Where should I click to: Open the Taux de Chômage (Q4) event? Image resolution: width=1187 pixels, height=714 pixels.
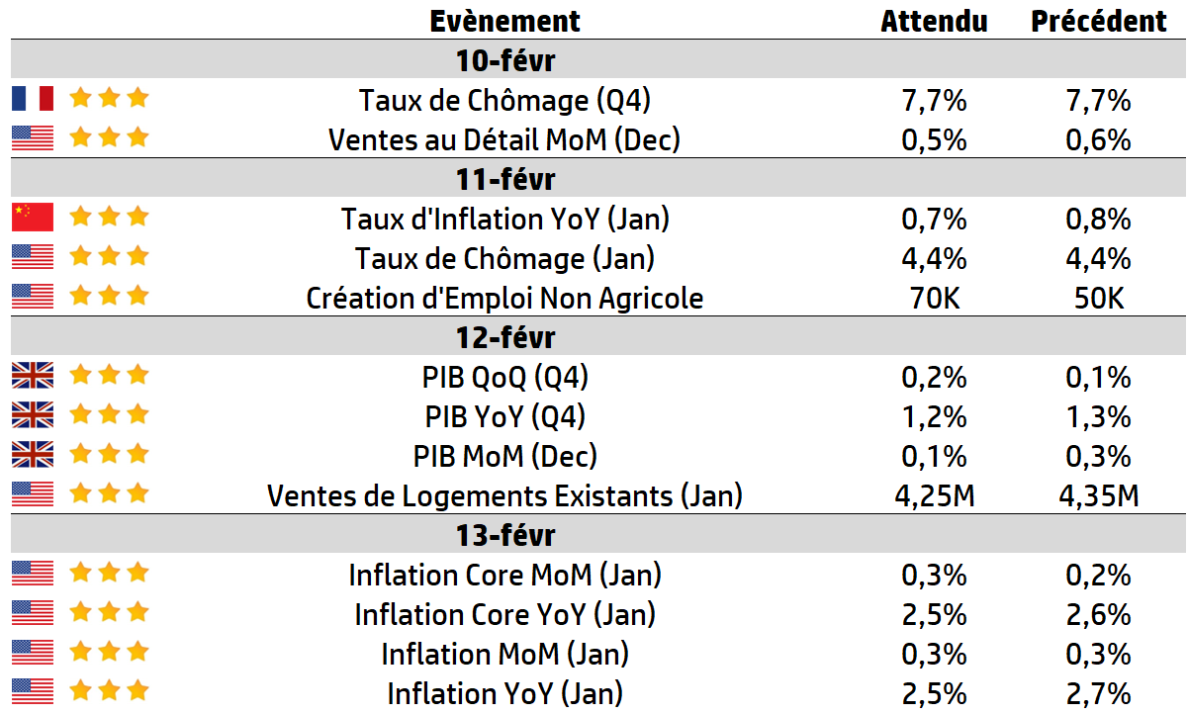coord(504,100)
